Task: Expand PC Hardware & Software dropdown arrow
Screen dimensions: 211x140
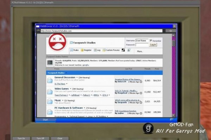Action: tap(84, 108)
